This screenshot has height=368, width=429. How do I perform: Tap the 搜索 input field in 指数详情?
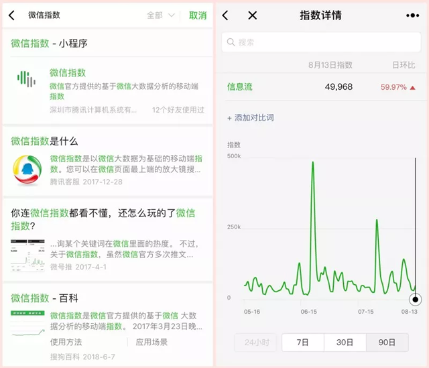[322, 42]
